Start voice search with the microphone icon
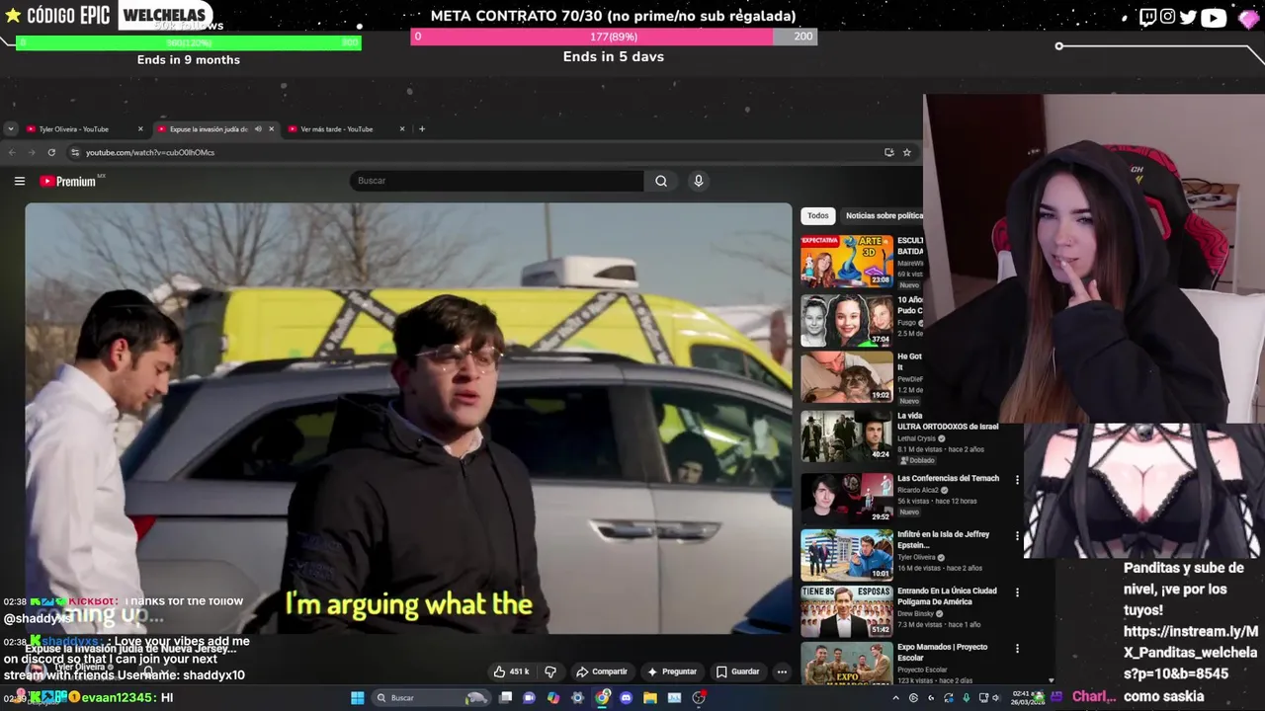This screenshot has width=1265, height=711. tap(698, 181)
